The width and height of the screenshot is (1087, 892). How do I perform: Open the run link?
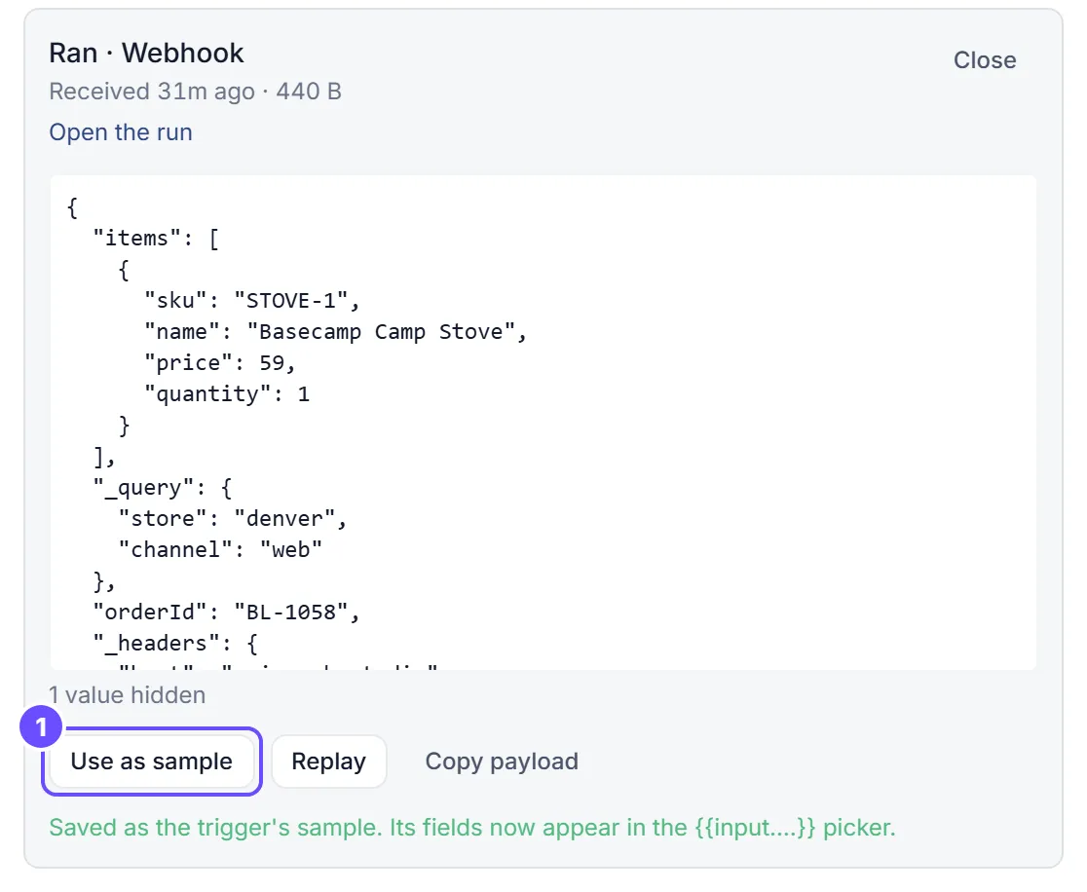pyautogui.click(x=121, y=132)
